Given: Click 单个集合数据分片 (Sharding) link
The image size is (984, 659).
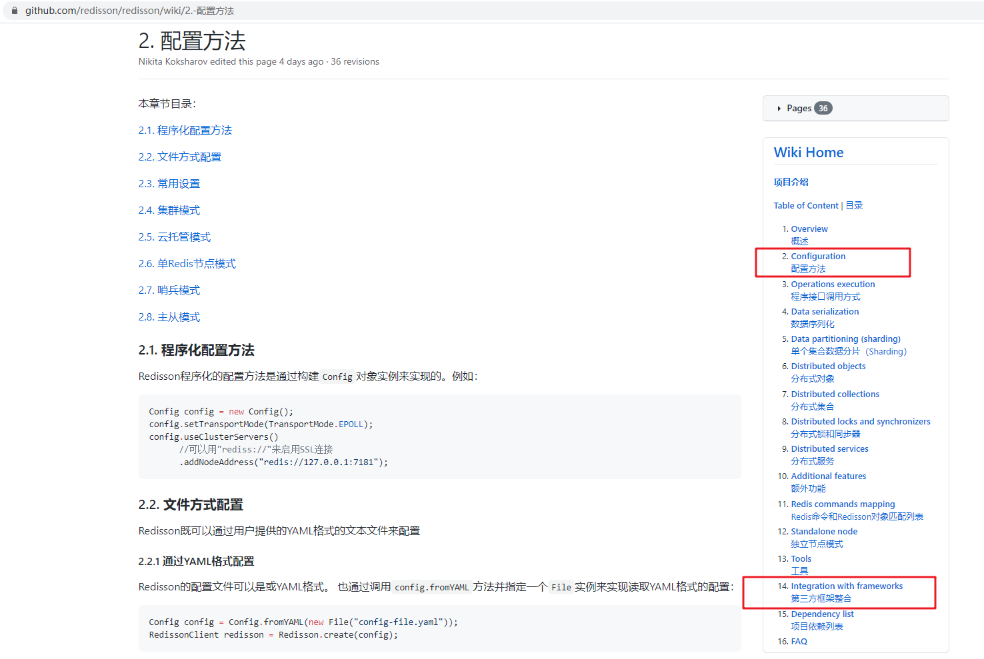Looking at the screenshot, I should tap(849, 351).
